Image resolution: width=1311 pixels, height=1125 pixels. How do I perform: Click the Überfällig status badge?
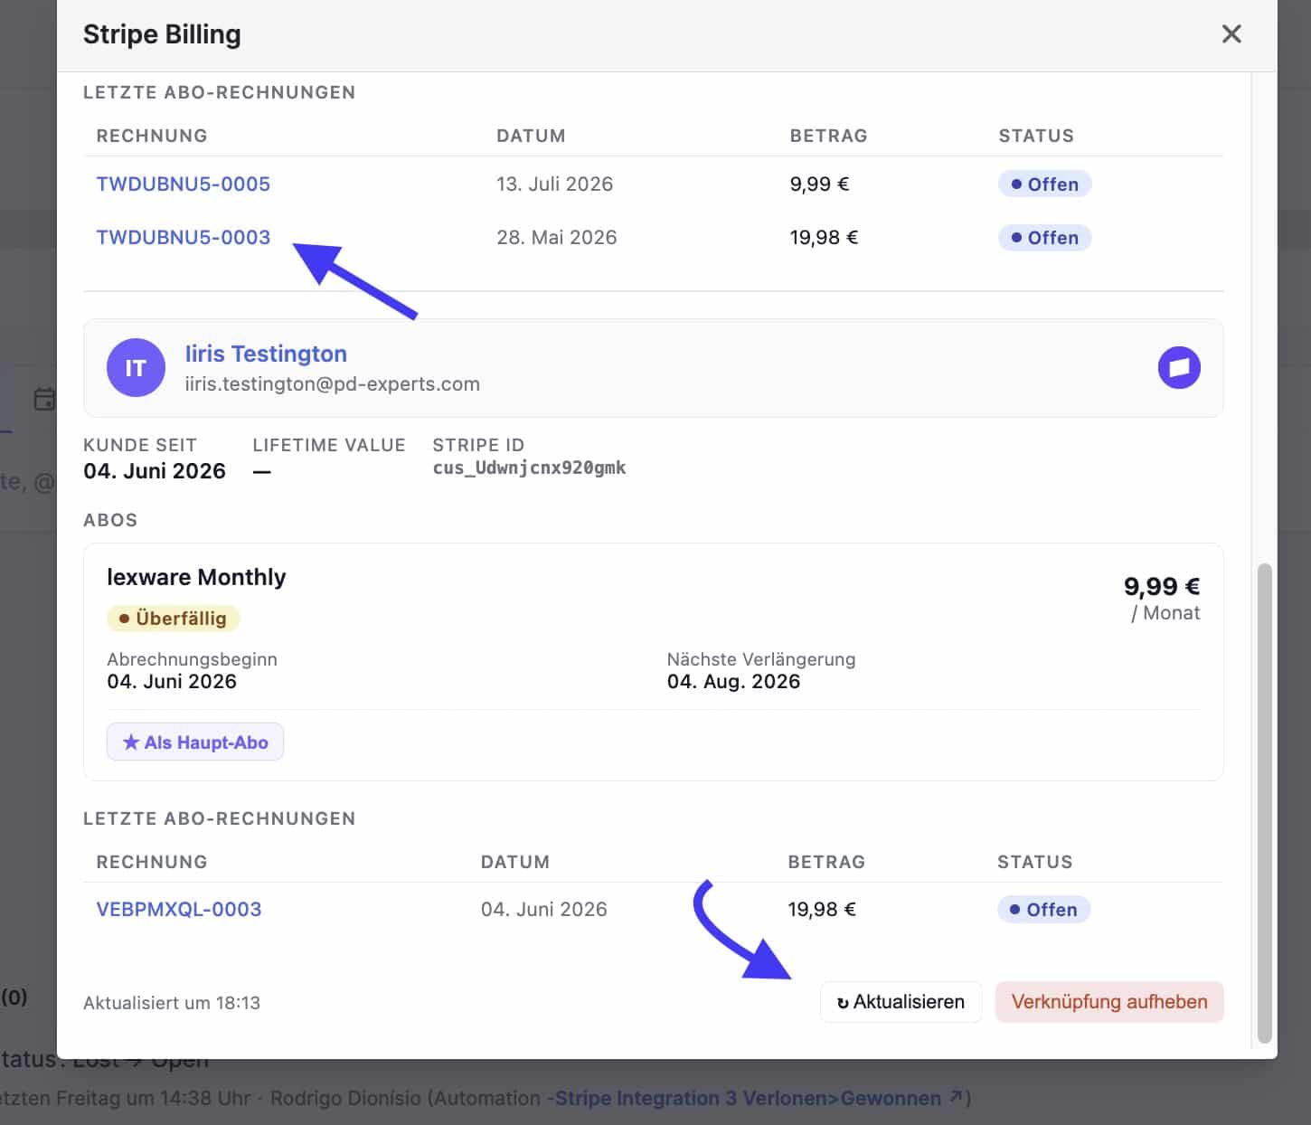tap(173, 619)
